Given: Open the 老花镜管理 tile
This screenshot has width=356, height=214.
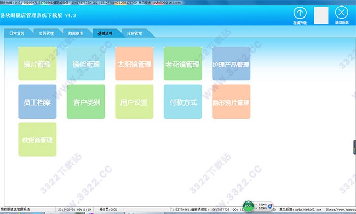Looking at the screenshot, I should pos(183,63).
